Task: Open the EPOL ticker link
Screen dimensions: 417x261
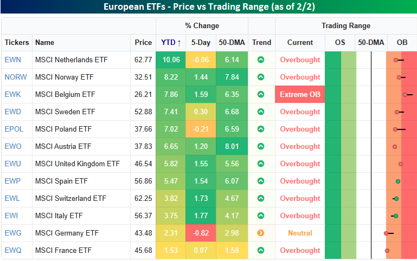Action: click(14, 129)
